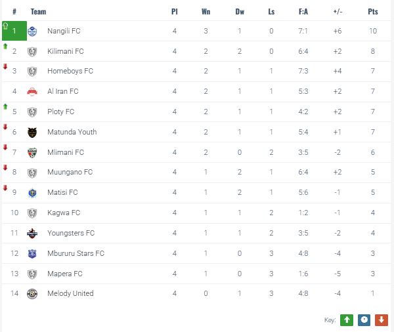394x332 pixels.
Task: Sort standings by F:A column header
Action: point(303,12)
